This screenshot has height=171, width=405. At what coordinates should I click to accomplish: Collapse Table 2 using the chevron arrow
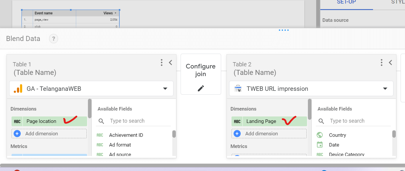click(390, 63)
